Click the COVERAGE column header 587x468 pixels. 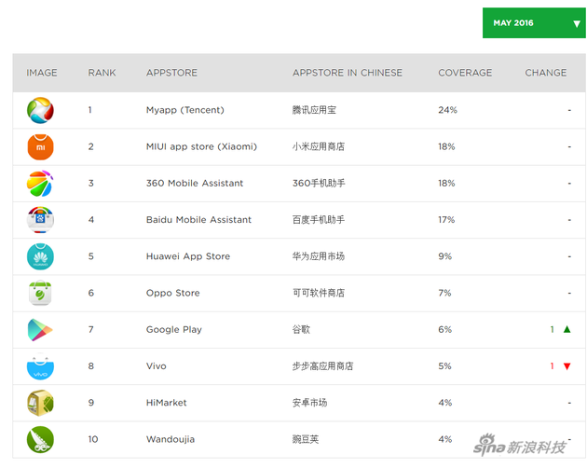(465, 73)
